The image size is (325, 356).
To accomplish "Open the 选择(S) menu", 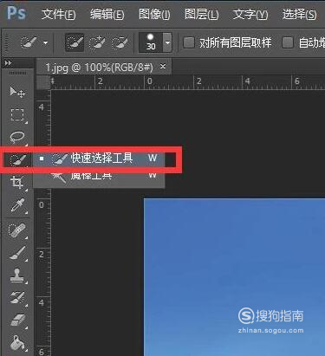I will pos(299,14).
